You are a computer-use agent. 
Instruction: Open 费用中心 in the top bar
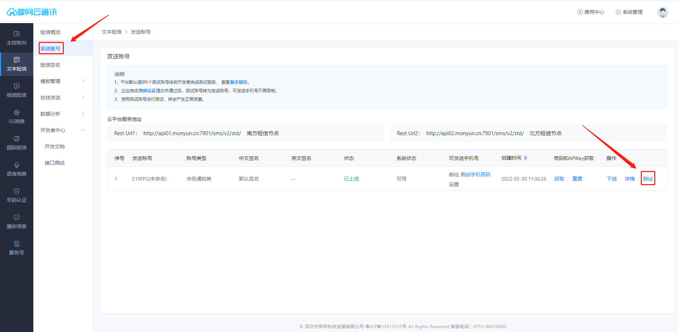pos(591,12)
